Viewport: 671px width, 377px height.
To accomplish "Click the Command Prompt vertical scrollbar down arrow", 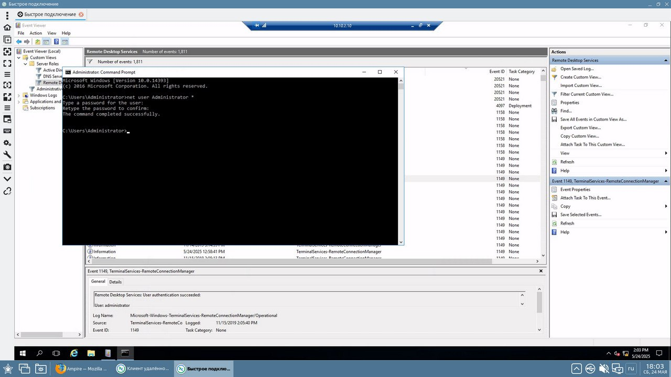I will [401, 242].
